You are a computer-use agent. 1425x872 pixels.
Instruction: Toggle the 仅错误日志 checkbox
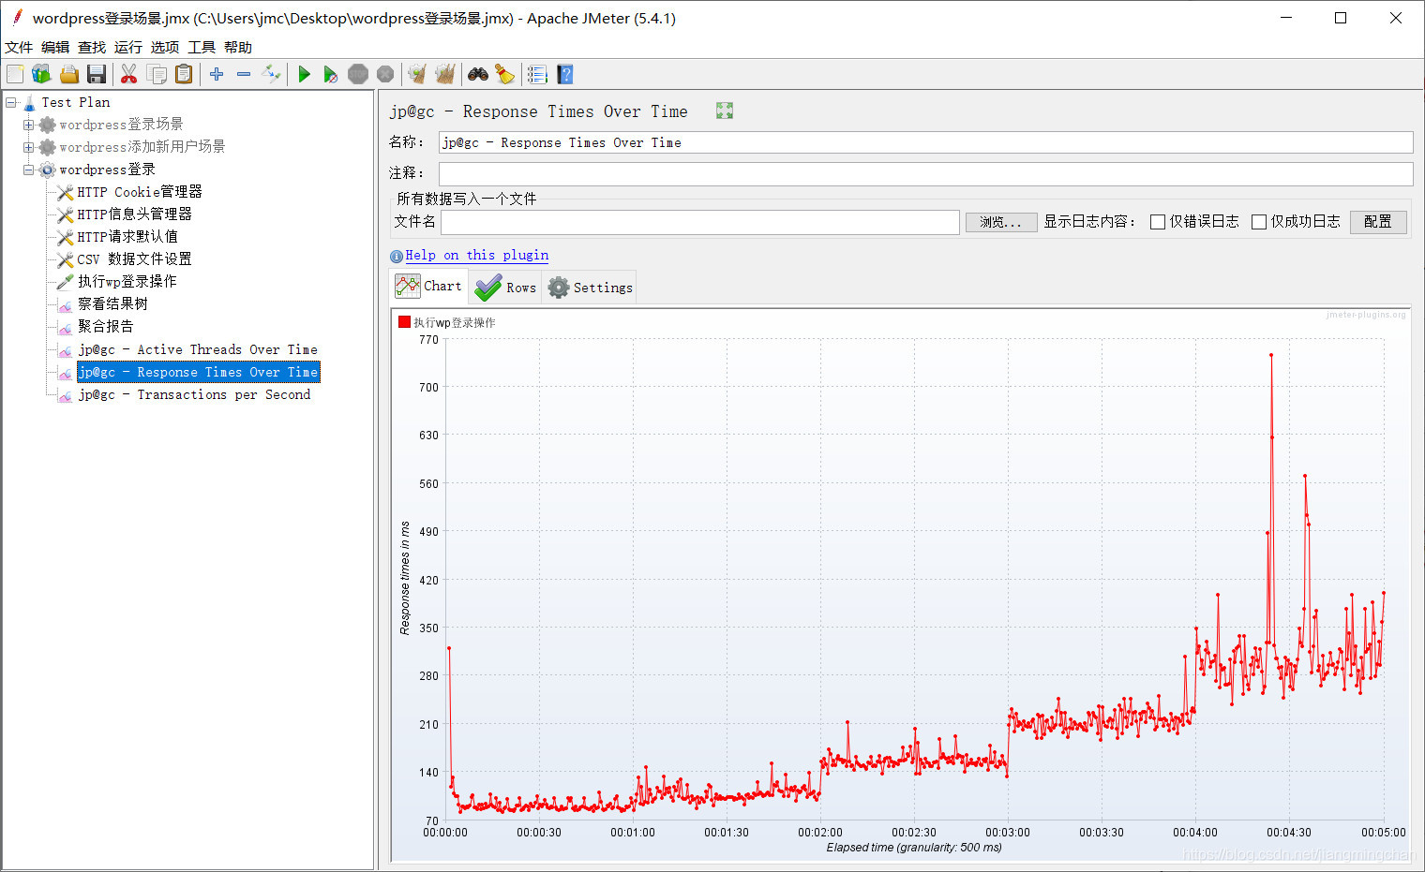(1158, 222)
